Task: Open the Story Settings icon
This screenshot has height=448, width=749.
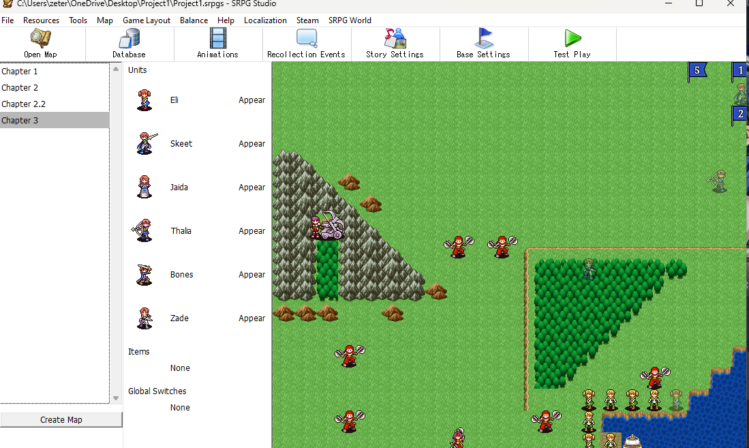Action: click(x=395, y=38)
